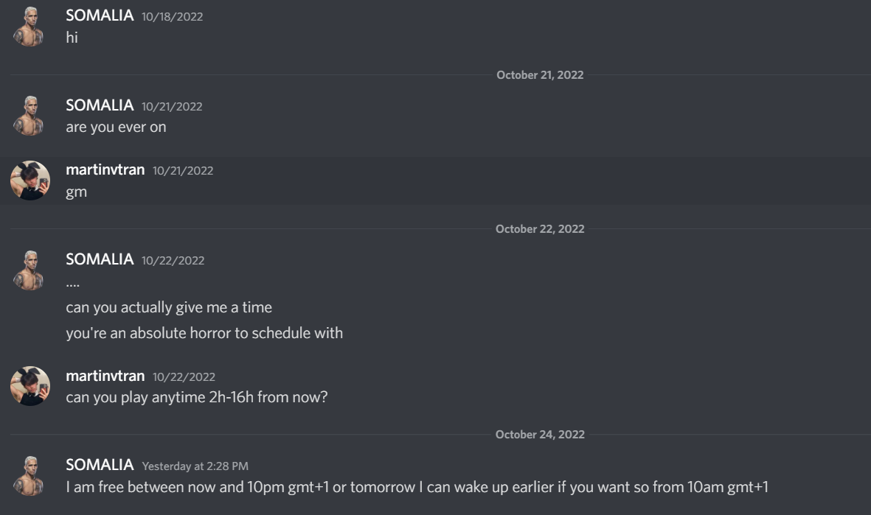Click the "gm" message from martinvtran
This screenshot has width=871, height=515.
coord(76,192)
